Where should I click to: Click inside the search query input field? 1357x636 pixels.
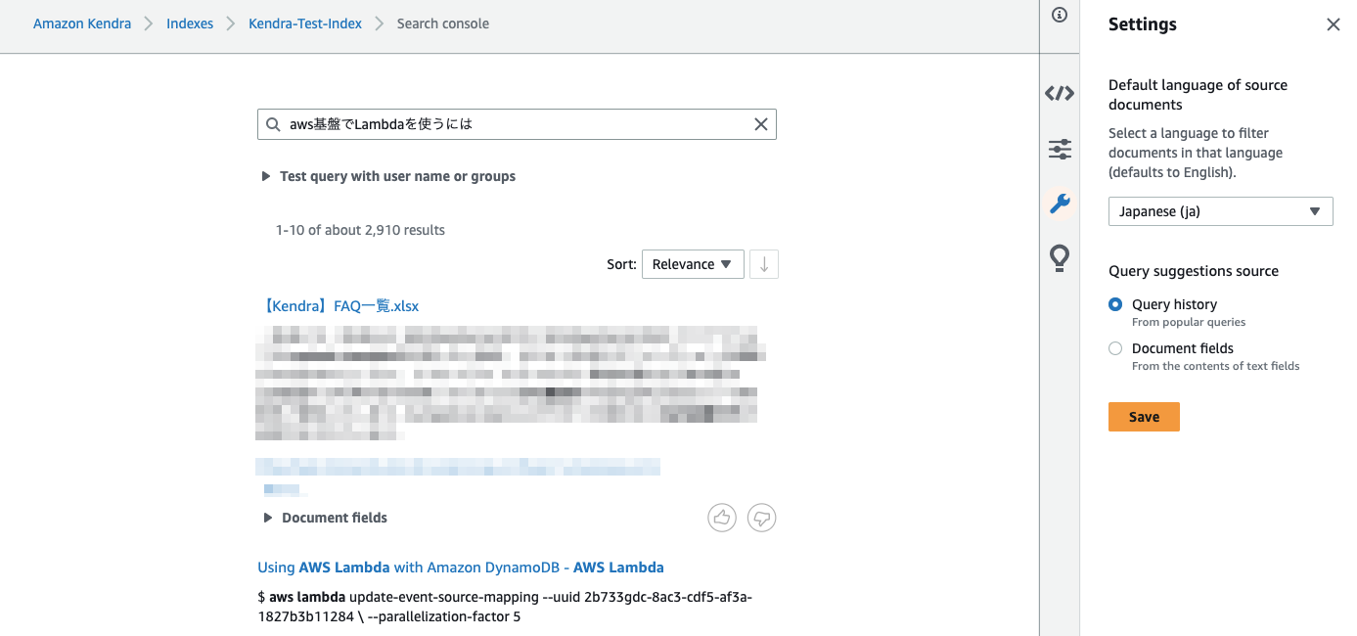click(517, 124)
